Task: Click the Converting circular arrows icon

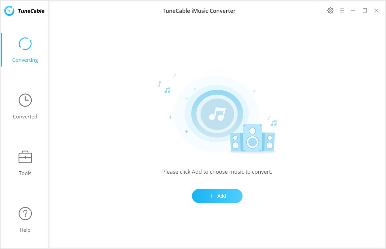Action: click(25, 44)
